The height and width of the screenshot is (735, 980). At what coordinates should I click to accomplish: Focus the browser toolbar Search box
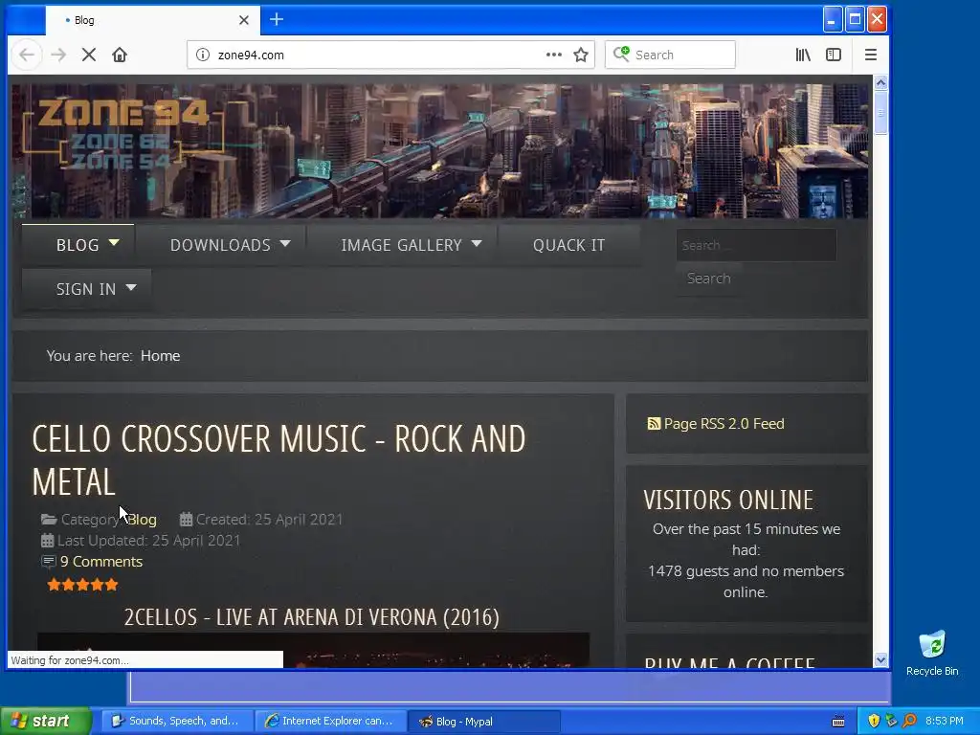[670, 55]
